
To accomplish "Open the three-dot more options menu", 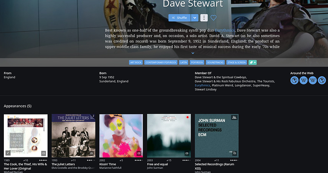I will [204, 18].
